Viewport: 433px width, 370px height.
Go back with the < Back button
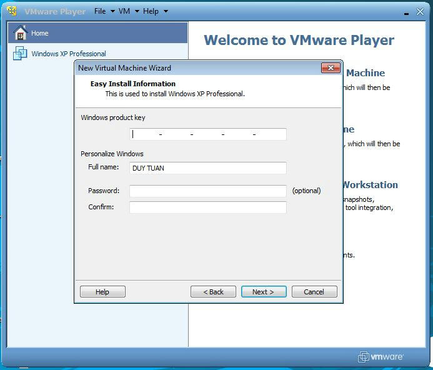tap(213, 292)
